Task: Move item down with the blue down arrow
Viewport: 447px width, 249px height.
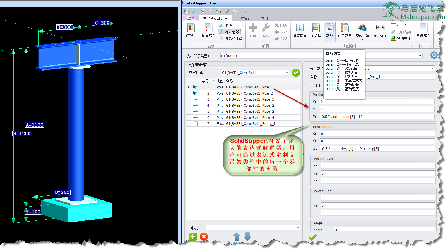Action: click(247, 236)
